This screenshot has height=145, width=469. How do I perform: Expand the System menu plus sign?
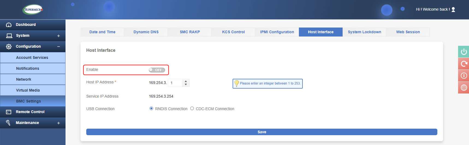pos(58,36)
